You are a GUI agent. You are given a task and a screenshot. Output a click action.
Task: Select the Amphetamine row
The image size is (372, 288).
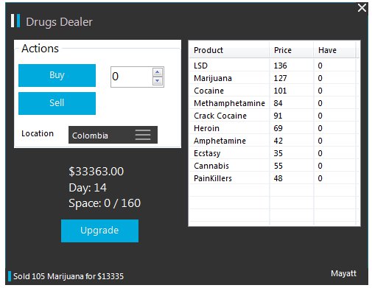tap(275, 141)
